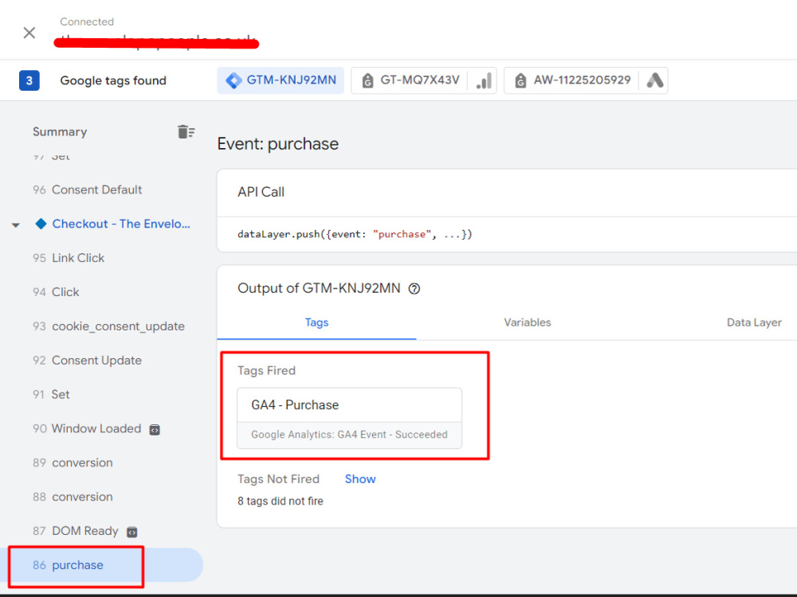The image size is (797, 597).
Task: Select event 91 Set
Action: (x=51, y=395)
